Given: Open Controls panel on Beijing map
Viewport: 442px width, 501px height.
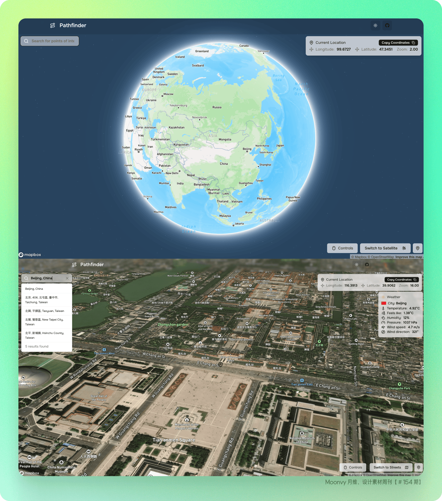Looking at the screenshot, I should [x=353, y=467].
